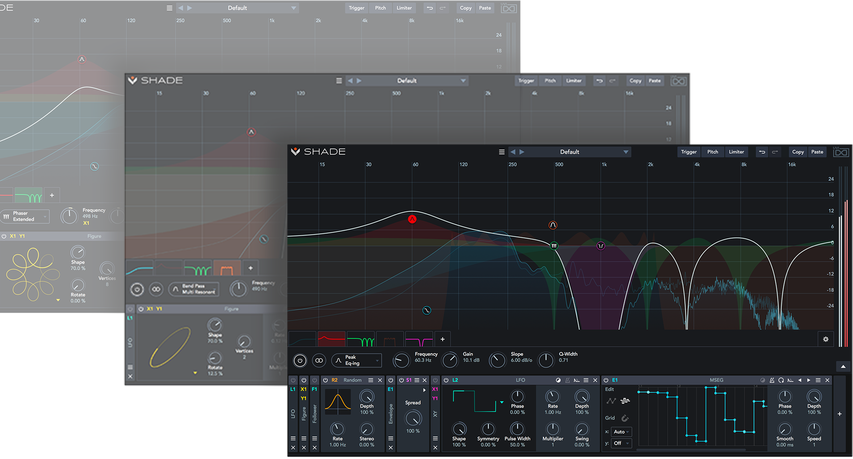Click the Copy button
The width and height of the screenshot is (853, 459).
tap(798, 152)
